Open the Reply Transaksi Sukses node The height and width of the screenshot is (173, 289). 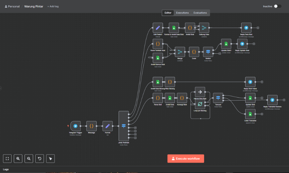coord(272,100)
